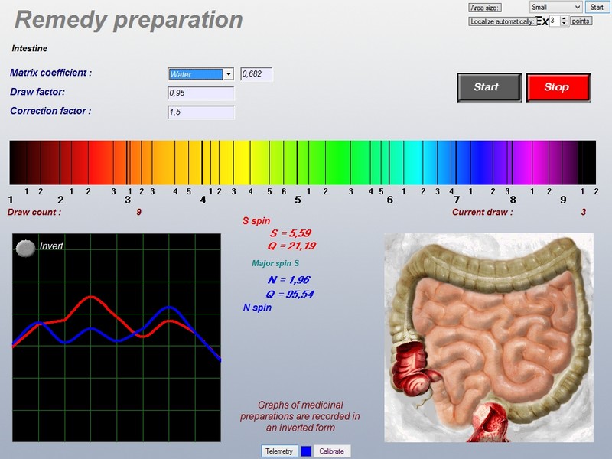This screenshot has width=612, height=459.
Task: Click the blue color swatch beside Telemetry
Action: [x=305, y=451]
